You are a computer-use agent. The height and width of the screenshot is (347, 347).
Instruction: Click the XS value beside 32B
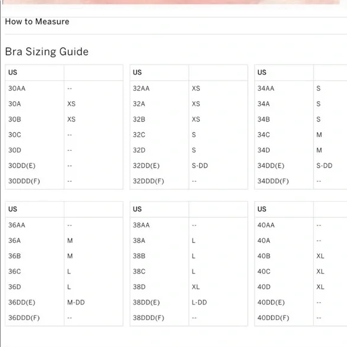[x=196, y=119]
